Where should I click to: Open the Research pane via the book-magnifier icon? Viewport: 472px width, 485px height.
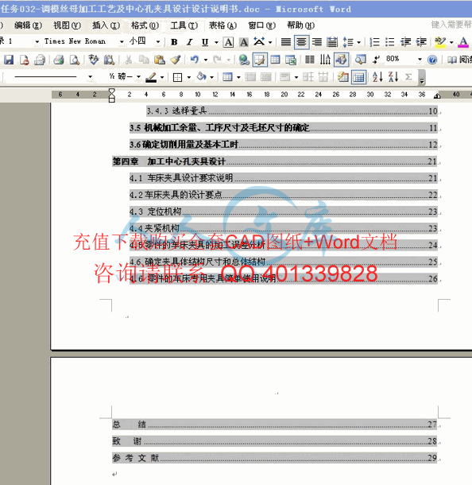[x=109, y=60]
